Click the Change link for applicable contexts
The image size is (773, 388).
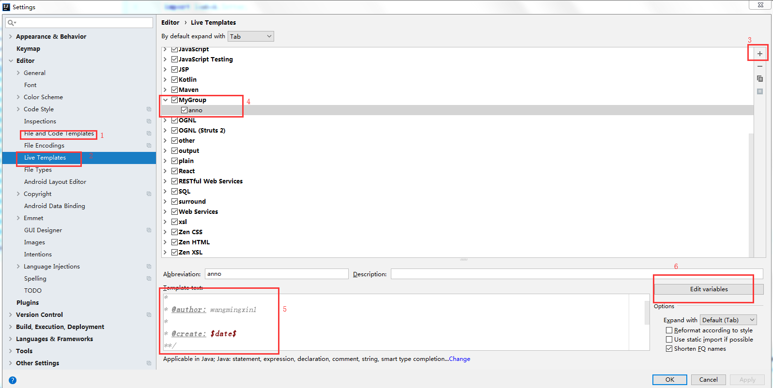point(459,359)
